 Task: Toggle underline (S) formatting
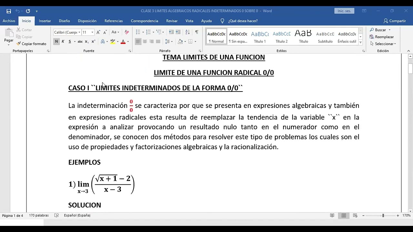pyautogui.click(x=70, y=42)
